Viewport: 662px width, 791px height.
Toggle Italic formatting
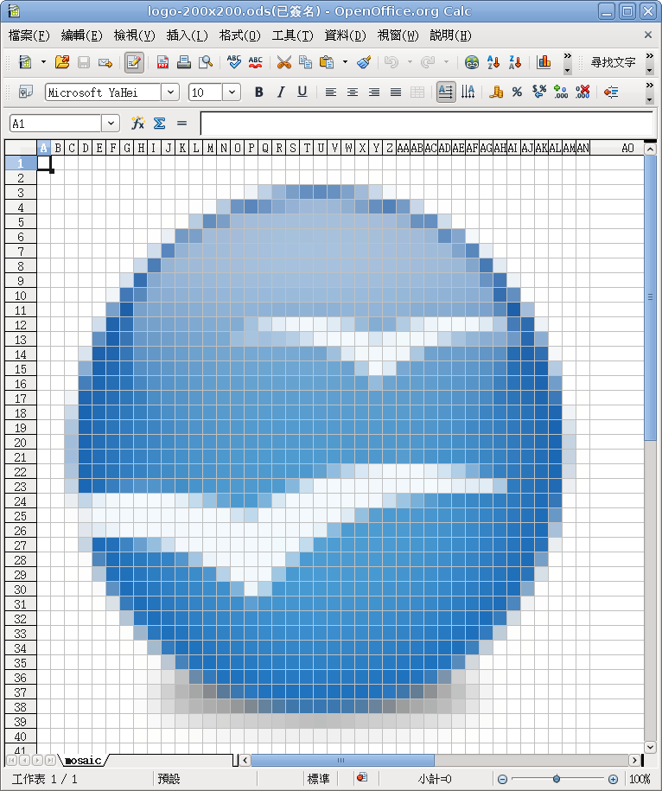click(280, 92)
